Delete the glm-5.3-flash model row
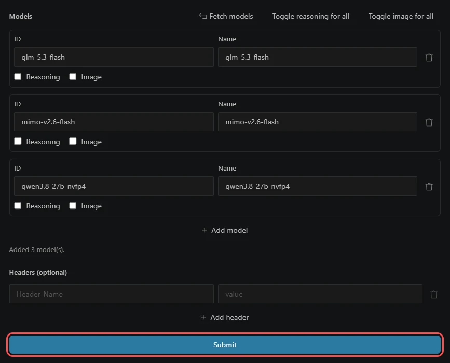 [429, 58]
